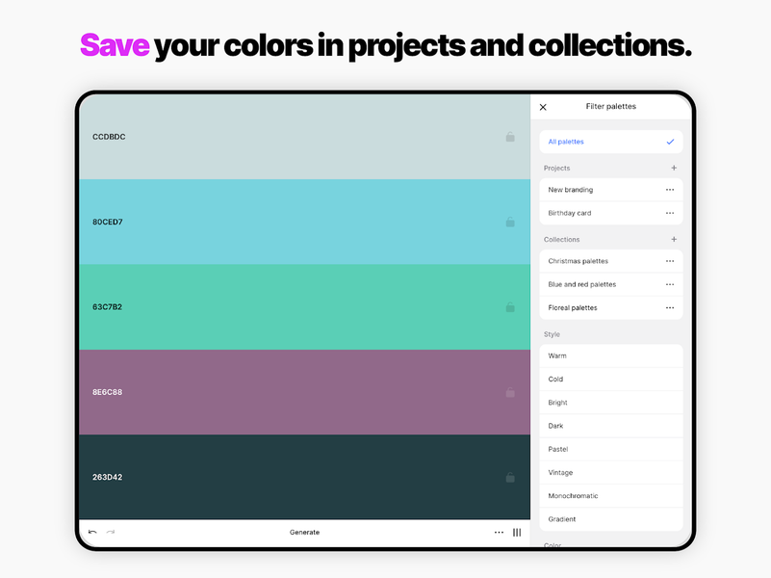Open options for New branding project
771x578 pixels.
670,190
